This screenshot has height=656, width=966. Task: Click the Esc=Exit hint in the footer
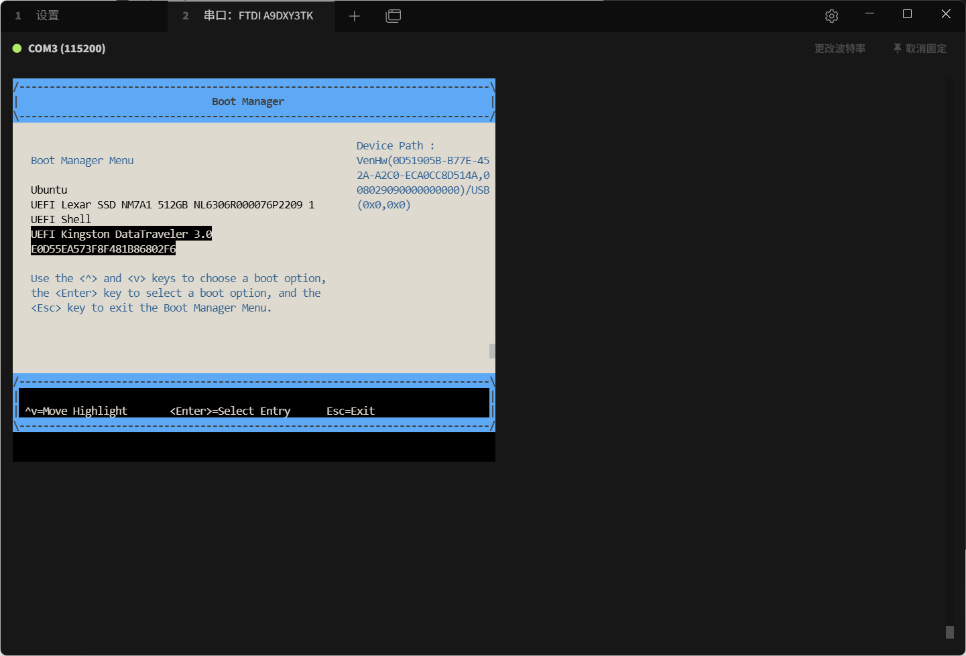coord(350,411)
